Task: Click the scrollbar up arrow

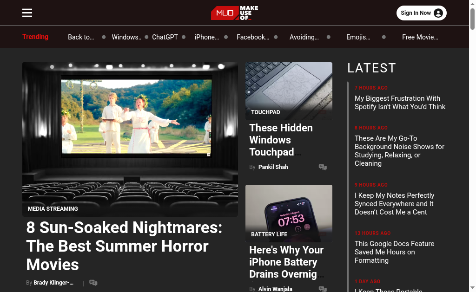Action: click(x=472, y=4)
